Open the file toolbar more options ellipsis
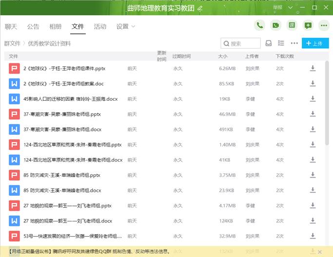The height and width of the screenshot is (257, 333). (294, 43)
